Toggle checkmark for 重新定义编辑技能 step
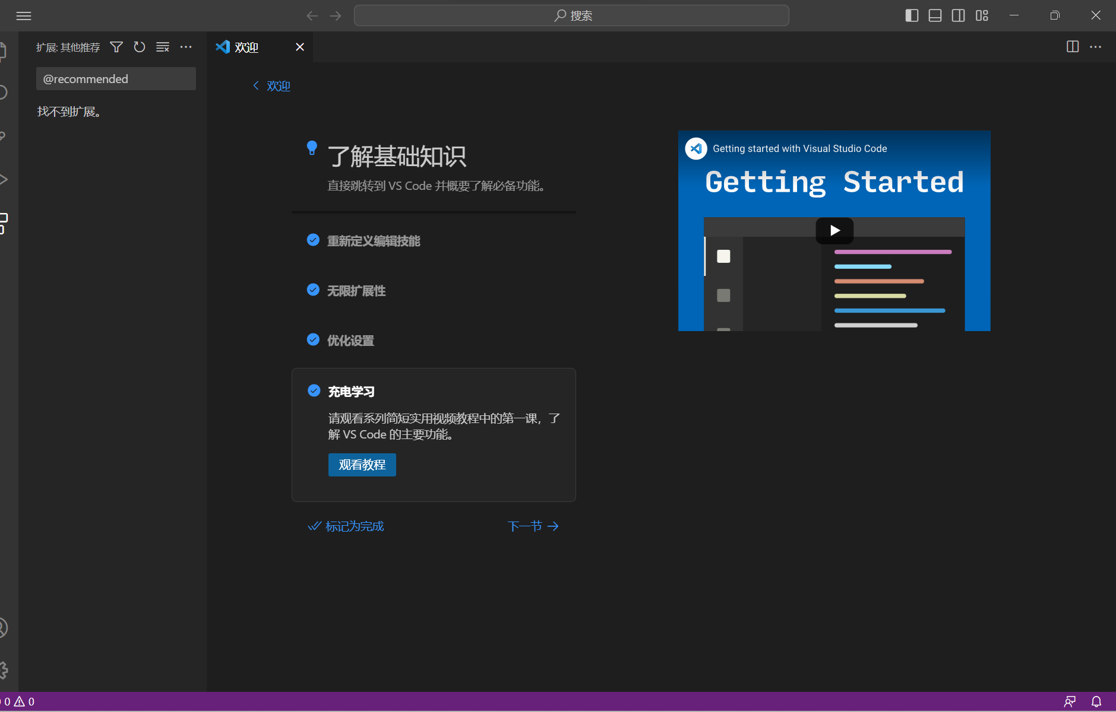Viewport: 1116px width, 712px height. tap(313, 240)
